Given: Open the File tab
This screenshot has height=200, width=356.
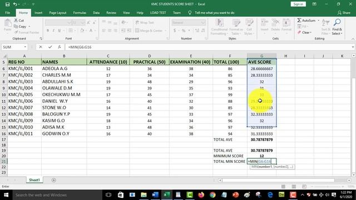Looking at the screenshot, I should tap(7, 13).
